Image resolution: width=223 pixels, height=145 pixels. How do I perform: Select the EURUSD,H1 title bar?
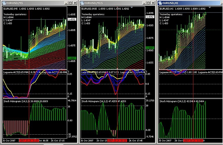click(x=191, y=3)
